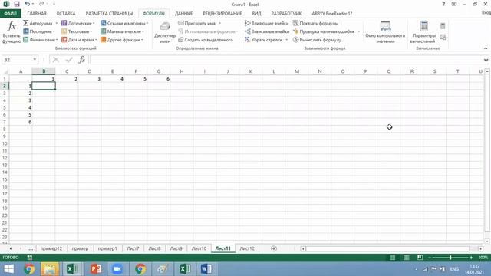The image size is (491, 276).
Task: Expand the formula bar with the chevron
Action: point(486,60)
